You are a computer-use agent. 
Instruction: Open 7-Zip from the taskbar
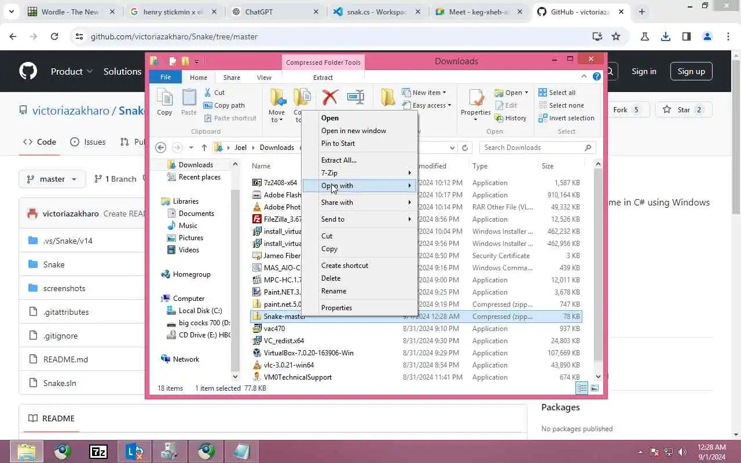[x=98, y=451]
